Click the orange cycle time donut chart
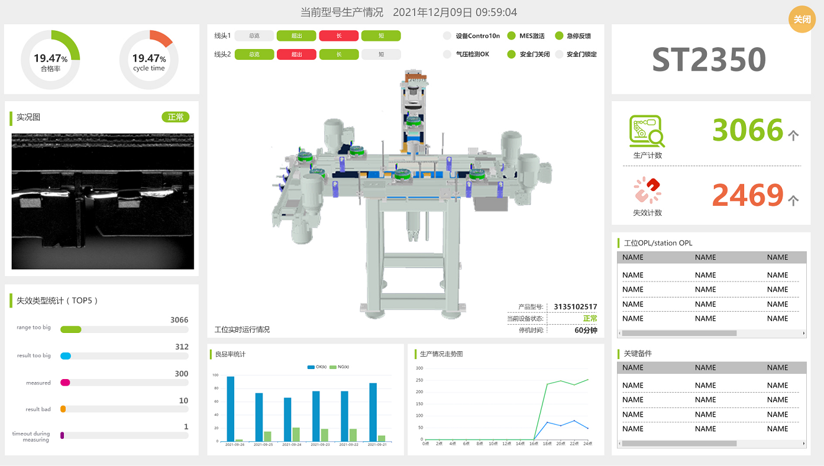Viewport: 824px width, 466px height. (x=149, y=60)
